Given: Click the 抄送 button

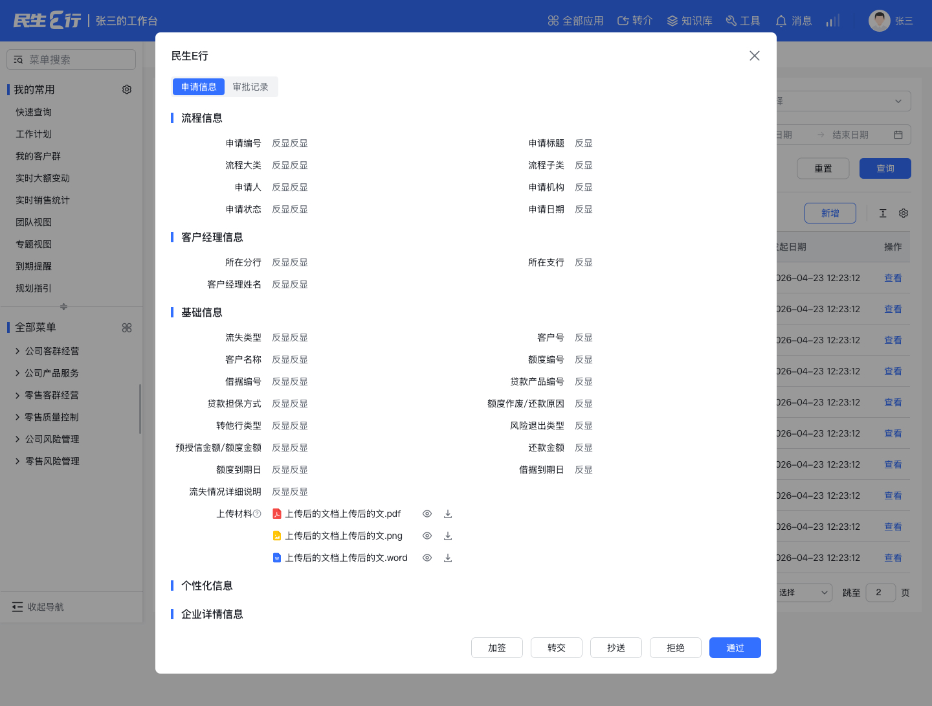Looking at the screenshot, I should pyautogui.click(x=616, y=648).
